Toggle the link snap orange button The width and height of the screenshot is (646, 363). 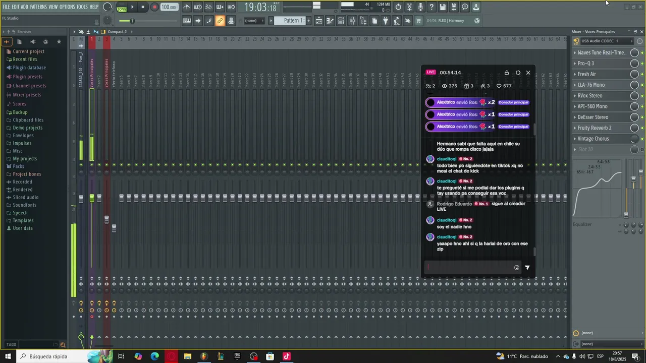[220, 21]
